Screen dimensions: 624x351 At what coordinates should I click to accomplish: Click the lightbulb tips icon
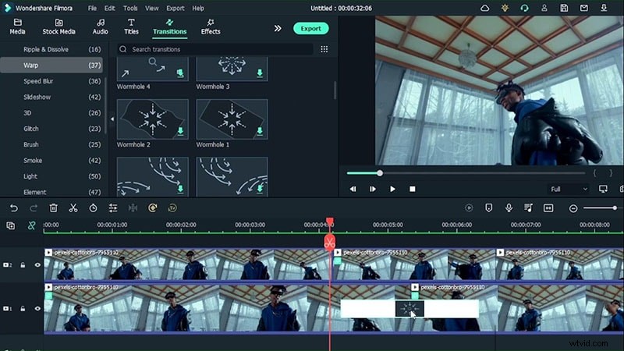(x=505, y=8)
